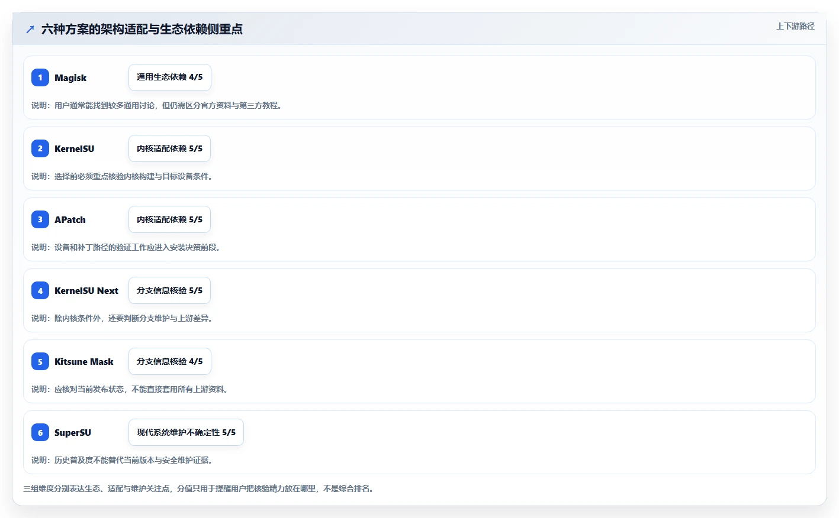Select the 现代系统维护不确定性 5/5 tag

186,432
